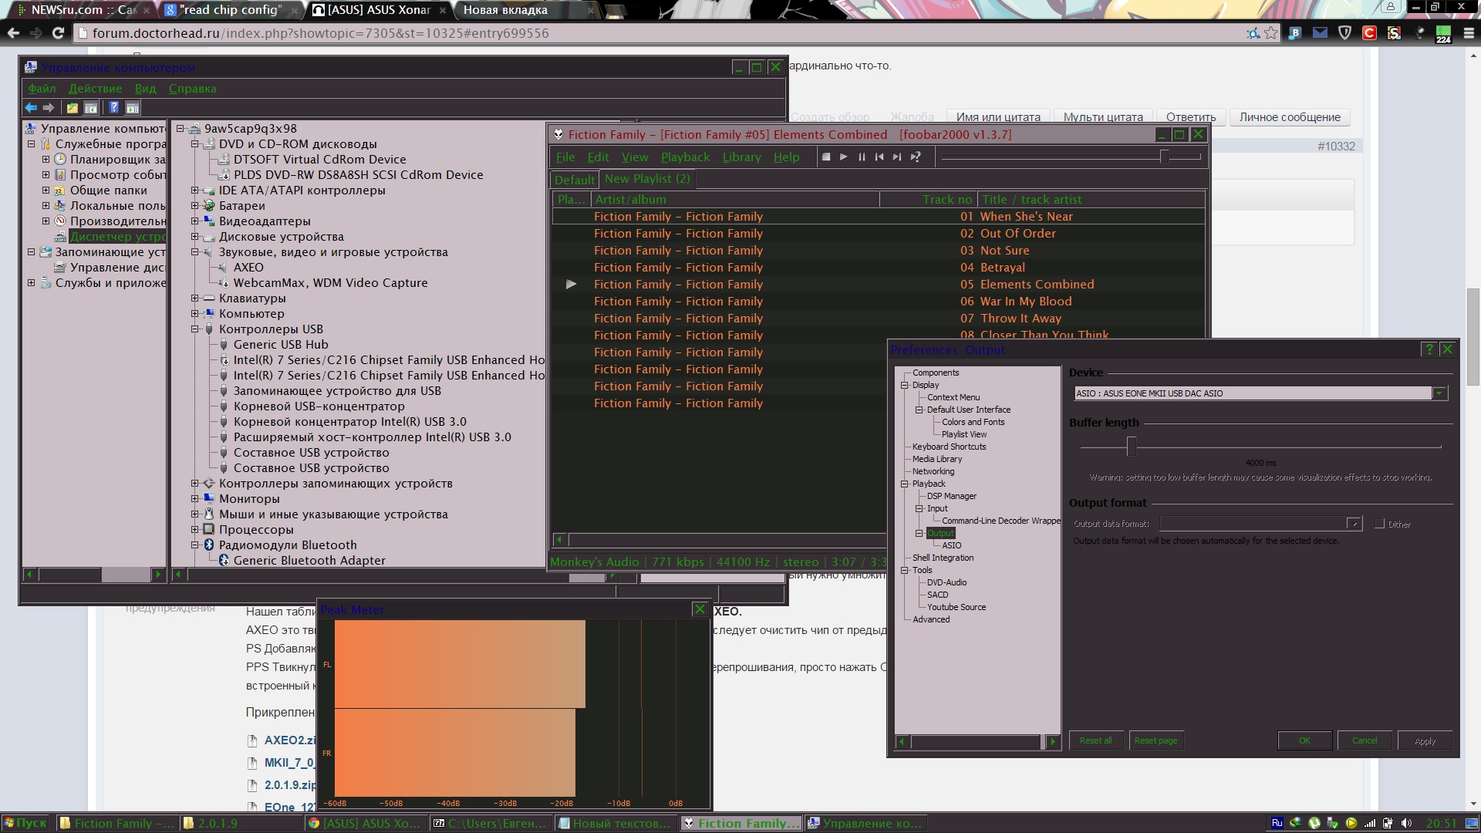Skip to the previous track
This screenshot has height=833, width=1481.
point(879,157)
